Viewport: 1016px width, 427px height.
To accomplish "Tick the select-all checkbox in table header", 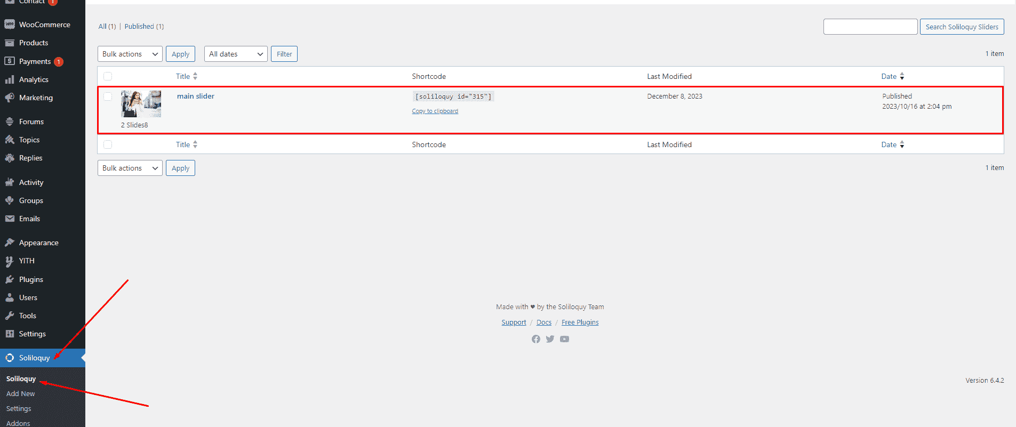I will pos(108,76).
